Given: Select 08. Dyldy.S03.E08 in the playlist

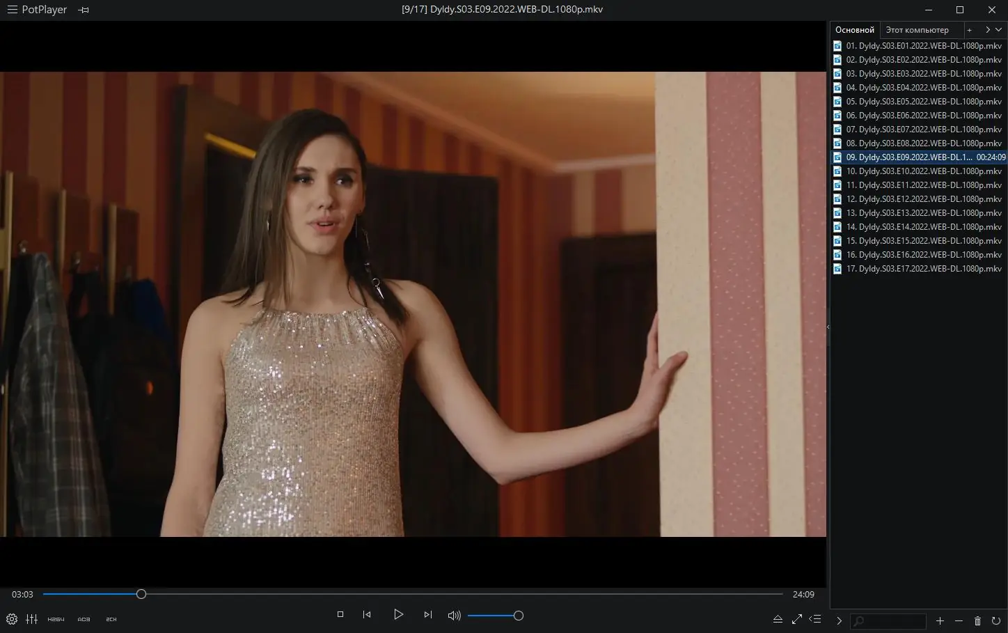Looking at the screenshot, I should click(x=919, y=143).
